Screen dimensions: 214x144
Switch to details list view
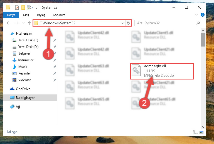[x=195, y=132]
